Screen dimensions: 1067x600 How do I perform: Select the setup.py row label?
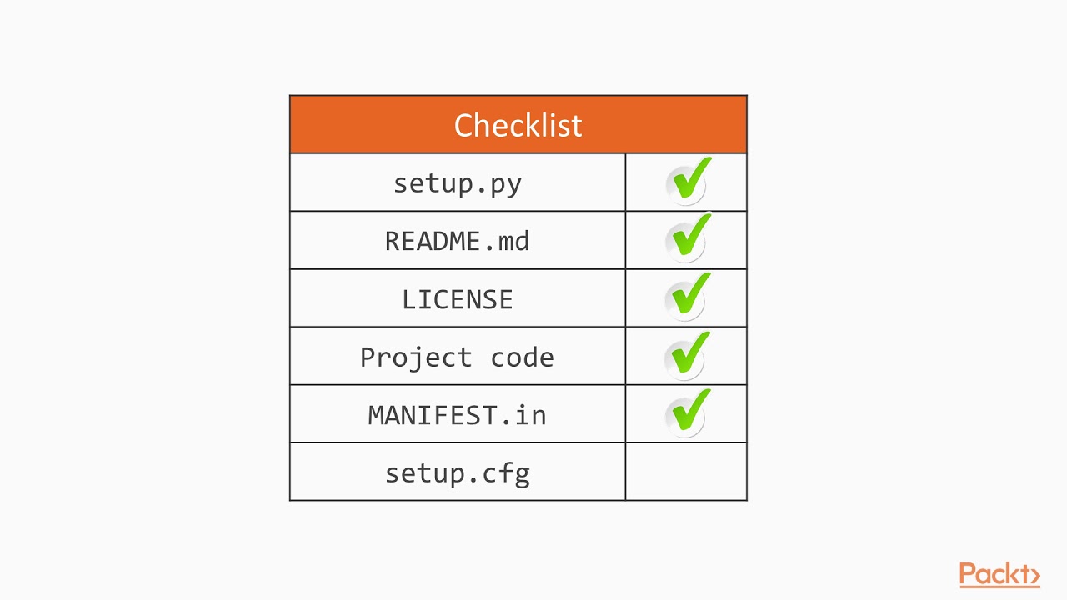point(457,183)
